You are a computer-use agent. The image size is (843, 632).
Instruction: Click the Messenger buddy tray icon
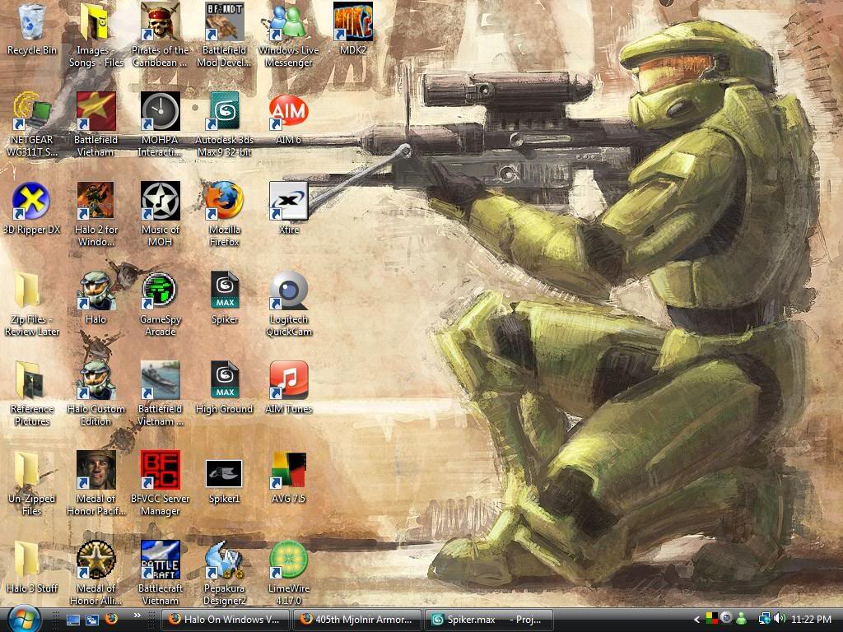(742, 619)
